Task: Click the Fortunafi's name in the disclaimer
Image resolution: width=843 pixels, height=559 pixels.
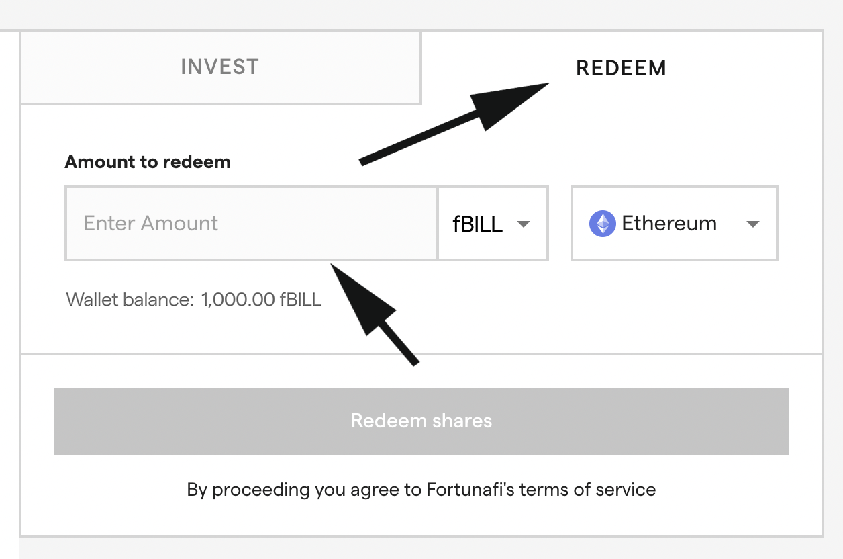Action: coord(470,489)
